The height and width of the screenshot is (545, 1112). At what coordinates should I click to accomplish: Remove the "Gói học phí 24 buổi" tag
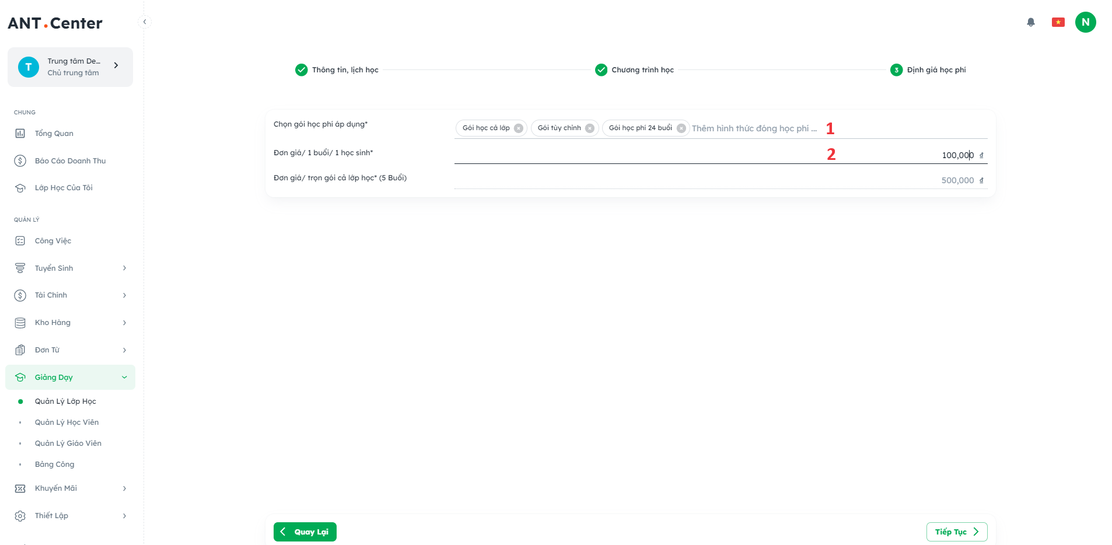click(x=681, y=128)
